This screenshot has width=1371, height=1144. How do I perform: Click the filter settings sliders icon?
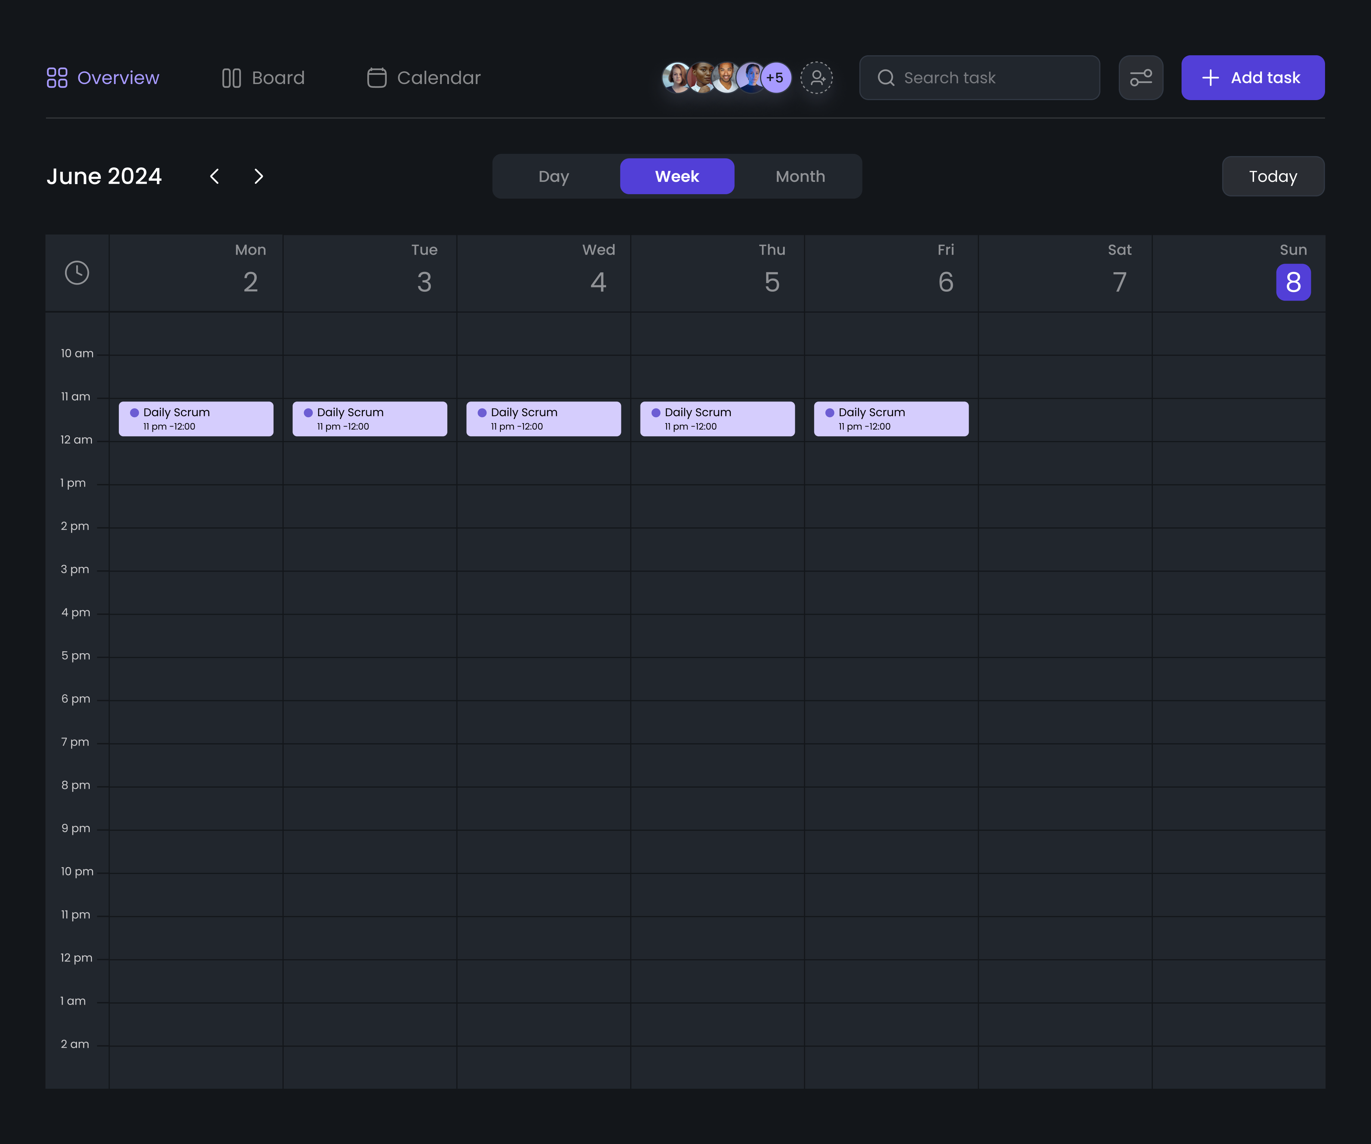[x=1140, y=78]
